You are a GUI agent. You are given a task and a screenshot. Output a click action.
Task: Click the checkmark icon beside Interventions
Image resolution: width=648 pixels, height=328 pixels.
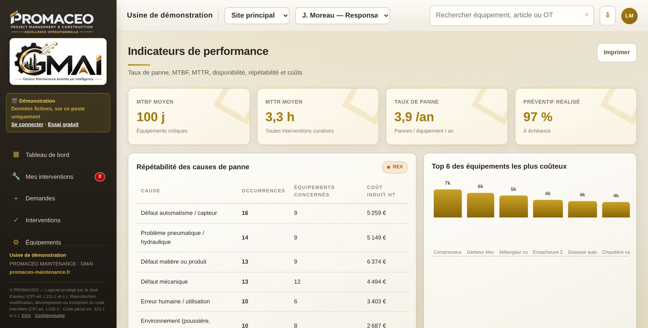coord(16,220)
